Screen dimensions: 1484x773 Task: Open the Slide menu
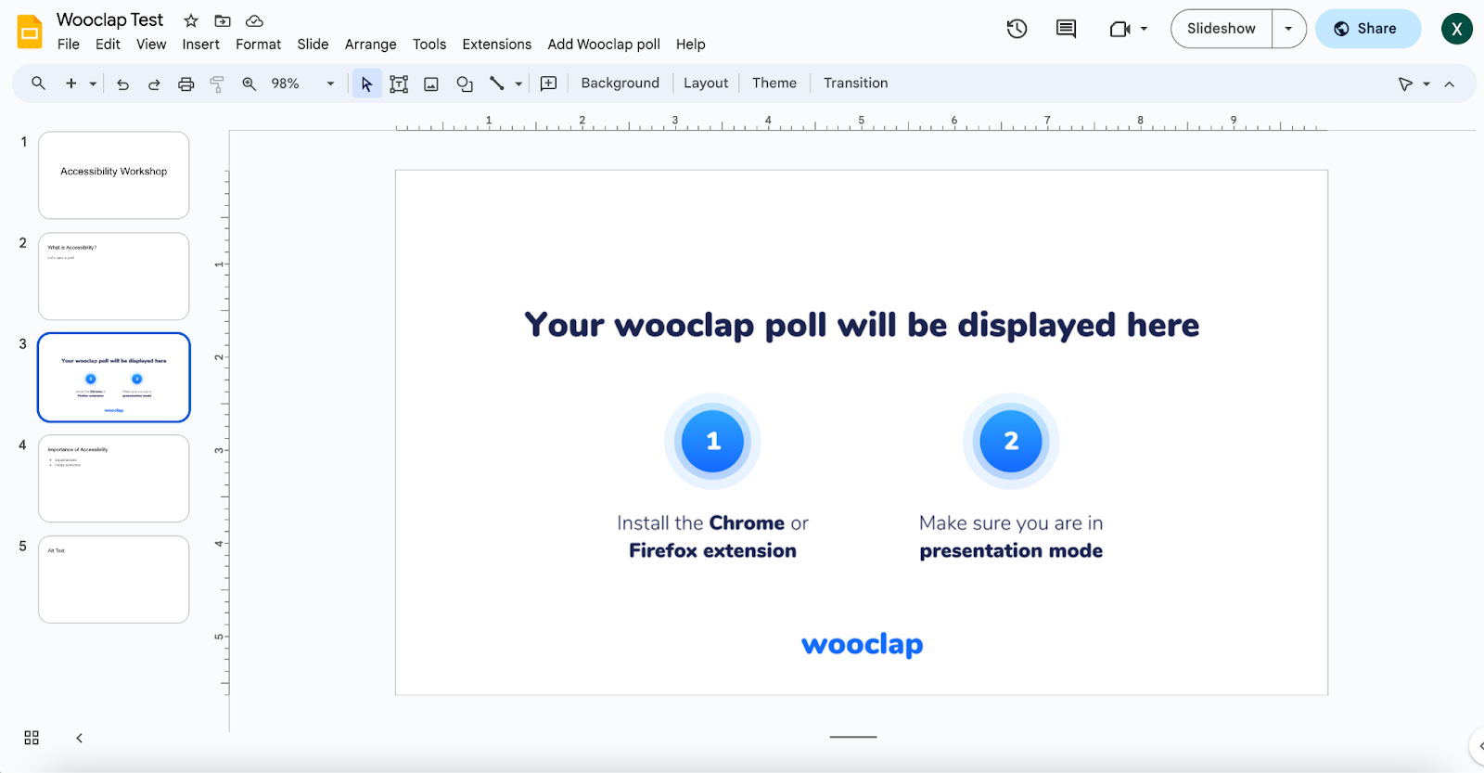point(313,45)
